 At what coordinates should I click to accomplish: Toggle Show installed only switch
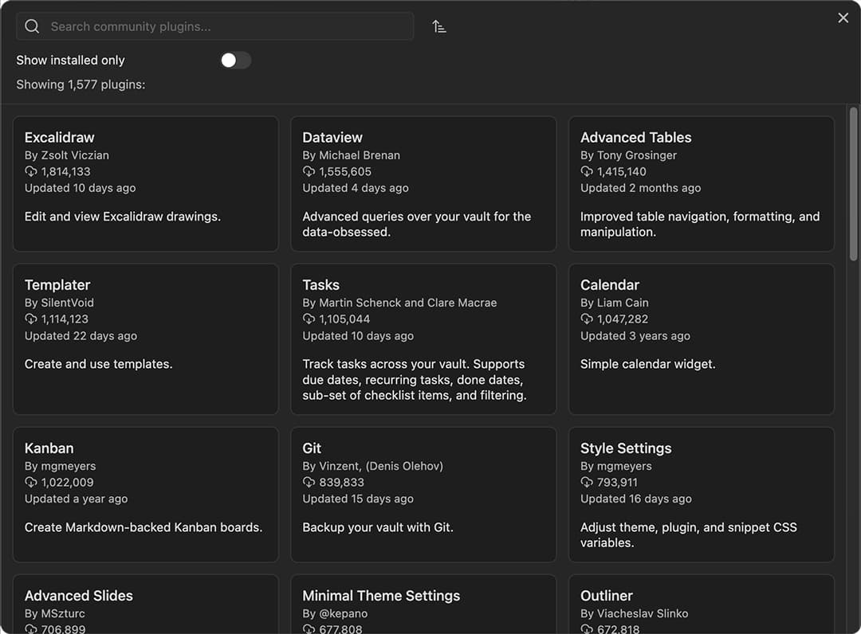point(235,61)
